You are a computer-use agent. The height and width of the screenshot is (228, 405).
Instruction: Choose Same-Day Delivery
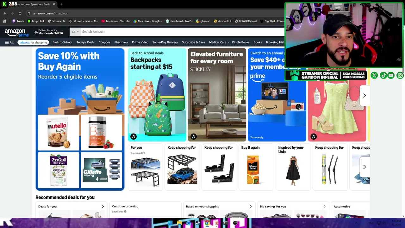165,42
